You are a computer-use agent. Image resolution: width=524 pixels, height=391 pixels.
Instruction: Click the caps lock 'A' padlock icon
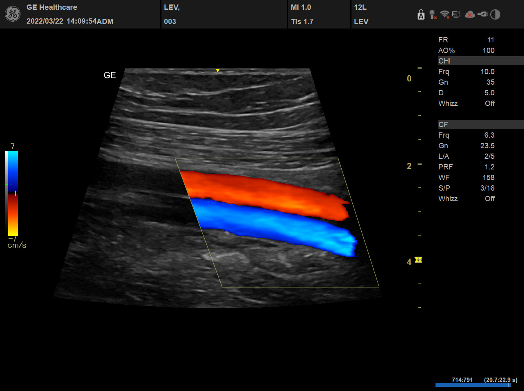[x=421, y=15]
